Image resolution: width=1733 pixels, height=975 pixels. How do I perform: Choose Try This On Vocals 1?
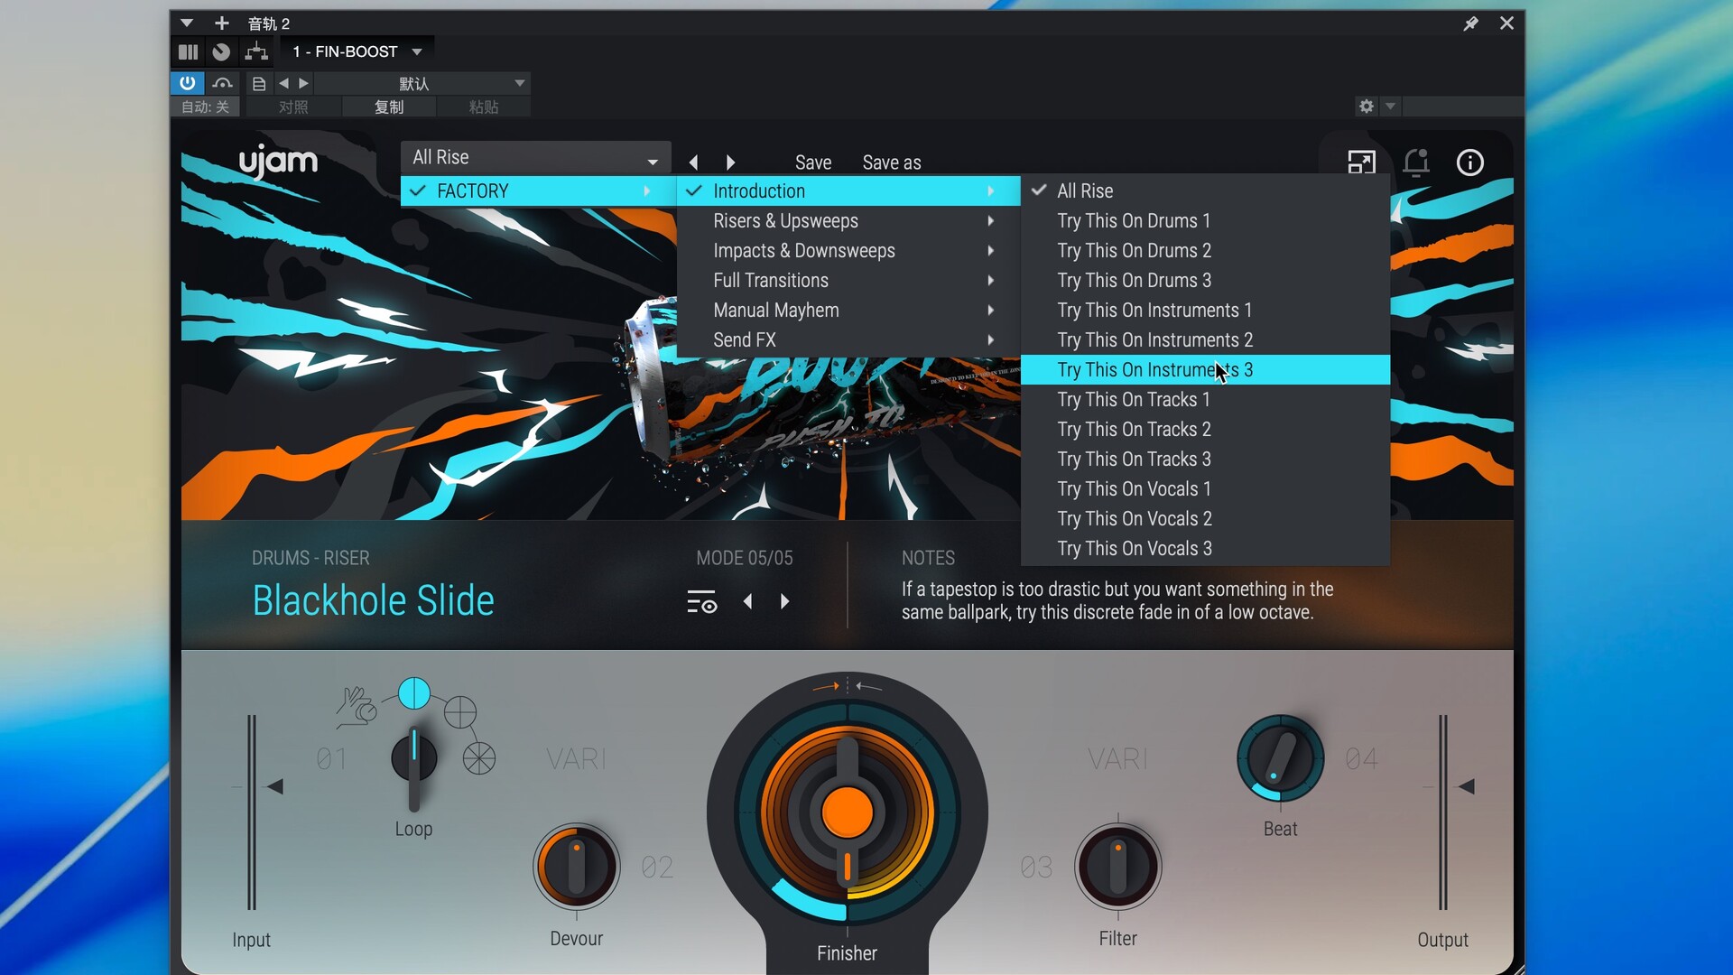tap(1205, 488)
